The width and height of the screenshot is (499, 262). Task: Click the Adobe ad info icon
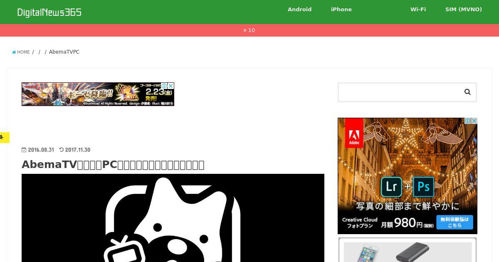468,121
